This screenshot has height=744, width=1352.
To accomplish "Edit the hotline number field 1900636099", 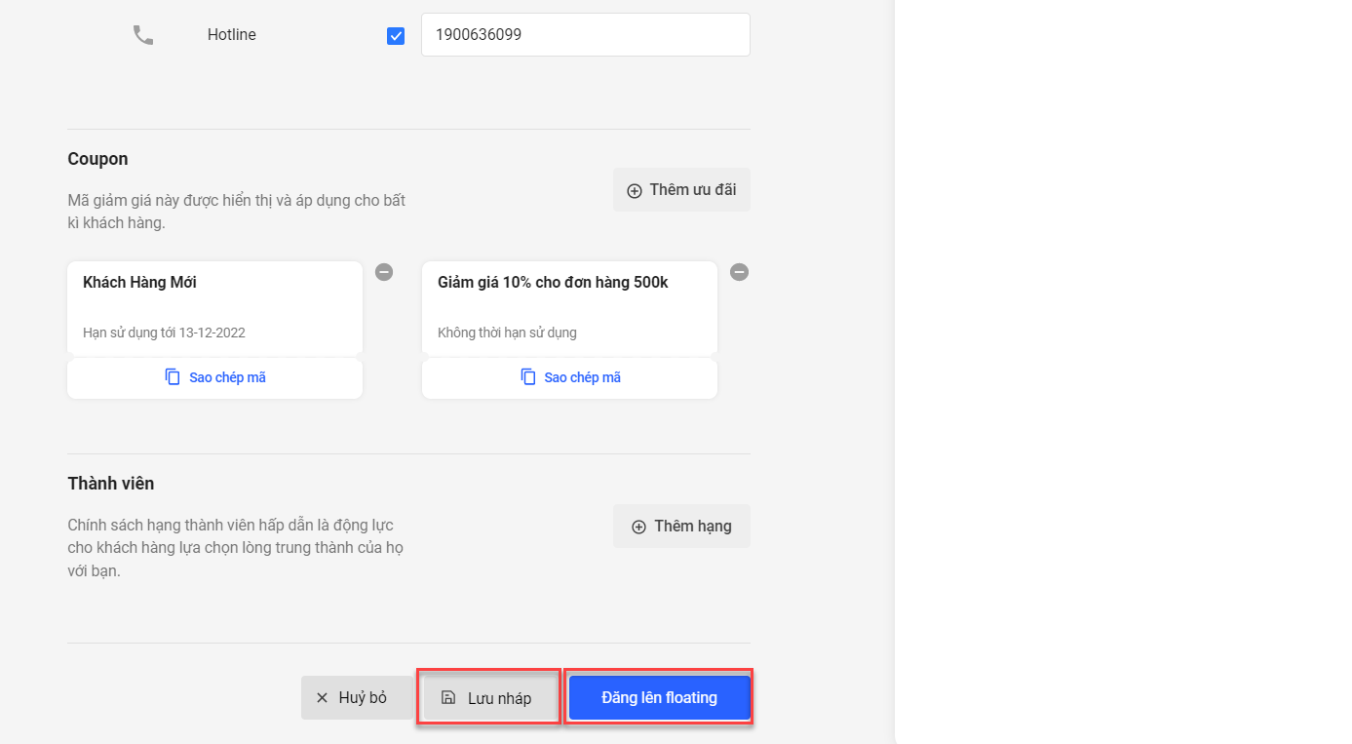I will click(585, 34).
